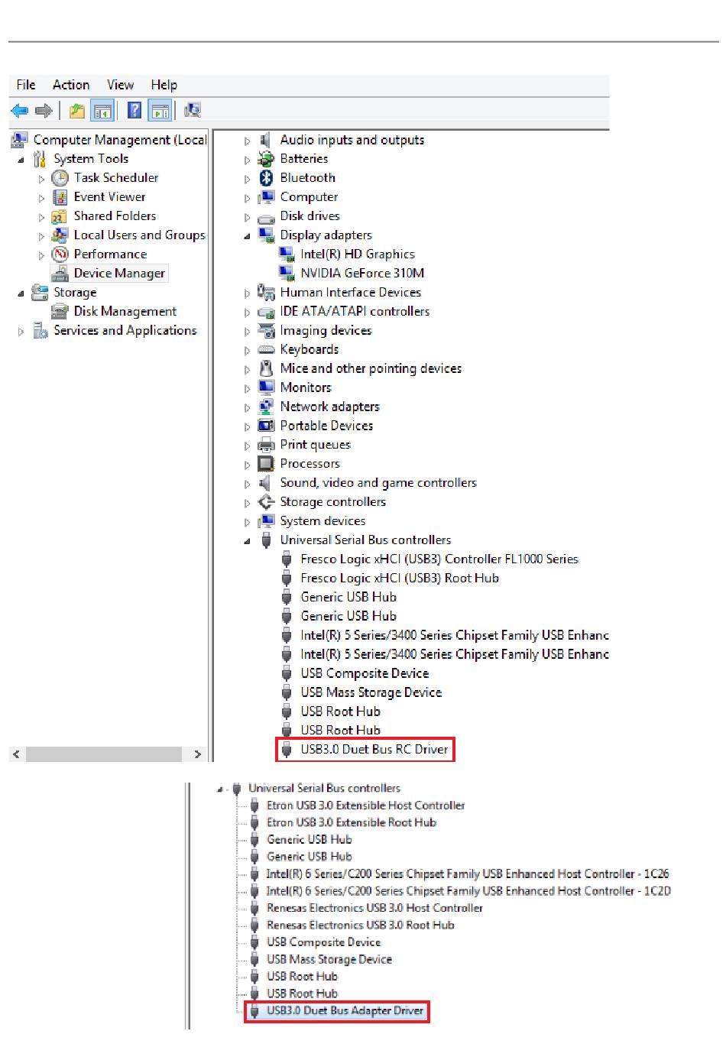This screenshot has height=1060, width=726.
Task: Click the Processors chip icon
Action: [x=266, y=464]
